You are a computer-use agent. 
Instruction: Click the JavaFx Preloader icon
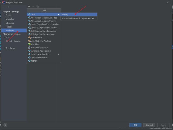point(29,58)
